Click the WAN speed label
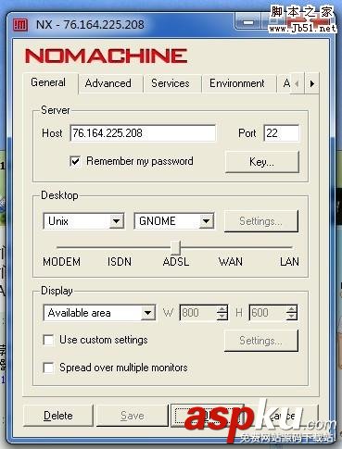The image size is (342, 449). point(231,262)
